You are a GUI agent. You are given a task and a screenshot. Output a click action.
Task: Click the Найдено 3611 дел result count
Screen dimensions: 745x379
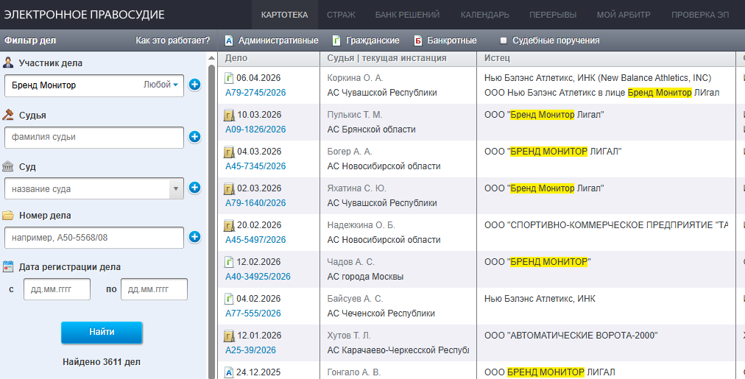pos(102,362)
